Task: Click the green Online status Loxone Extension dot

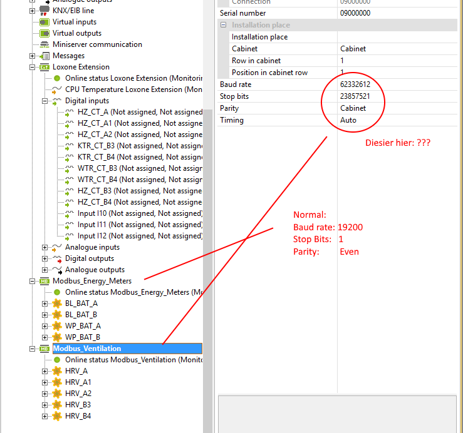Action: [x=57, y=78]
